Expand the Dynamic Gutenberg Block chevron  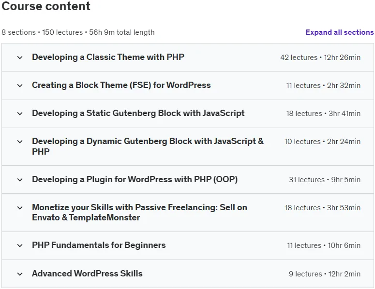(20, 142)
